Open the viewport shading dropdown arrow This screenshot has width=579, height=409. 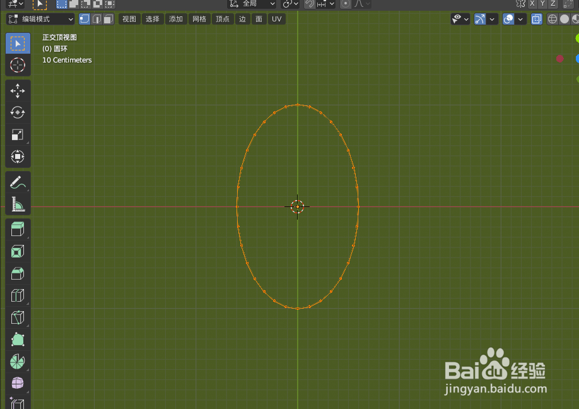point(521,19)
